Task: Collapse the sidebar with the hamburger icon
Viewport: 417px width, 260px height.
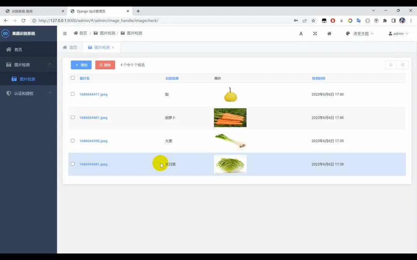Action: tap(65, 34)
